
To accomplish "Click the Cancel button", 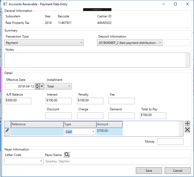I will 177,171.
